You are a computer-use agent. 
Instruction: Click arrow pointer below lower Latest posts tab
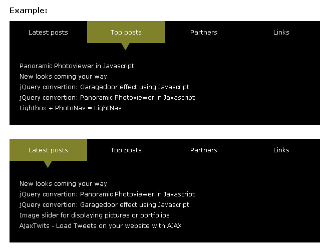[48, 164]
